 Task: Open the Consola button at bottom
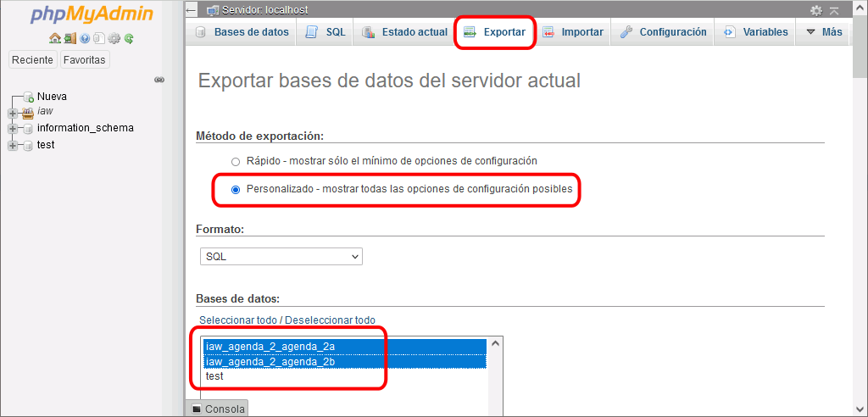tap(218, 409)
